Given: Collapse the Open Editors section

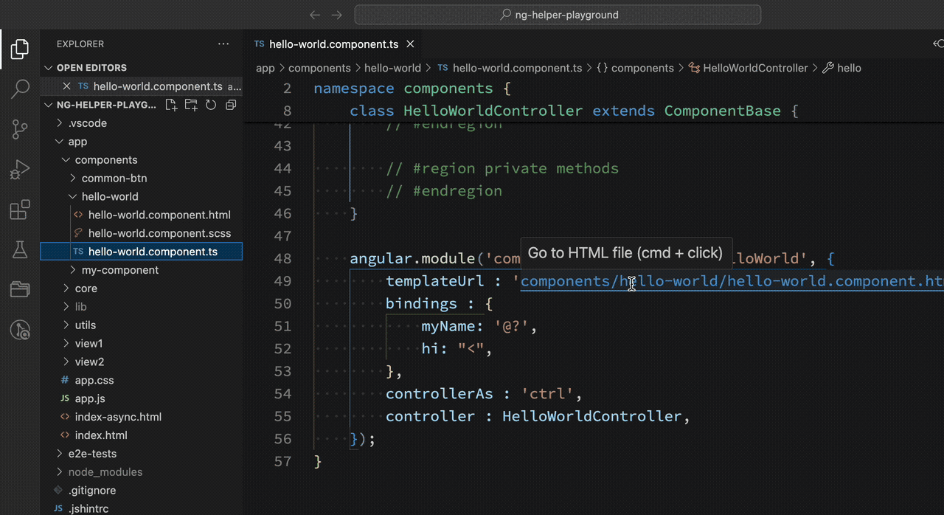Looking at the screenshot, I should [49, 68].
